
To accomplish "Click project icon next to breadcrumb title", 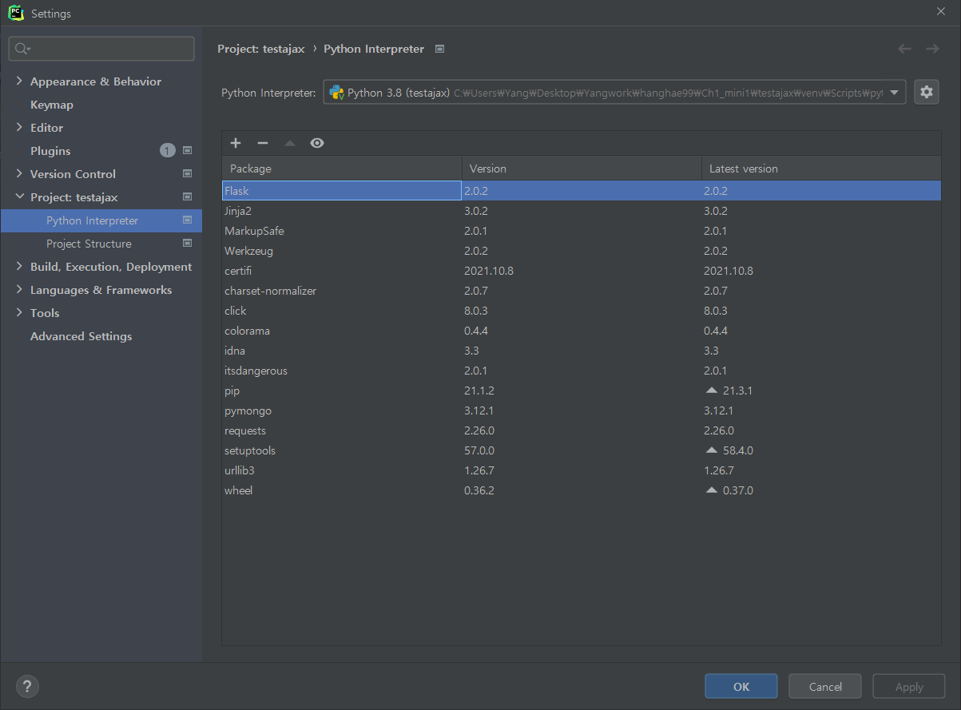I will (439, 49).
